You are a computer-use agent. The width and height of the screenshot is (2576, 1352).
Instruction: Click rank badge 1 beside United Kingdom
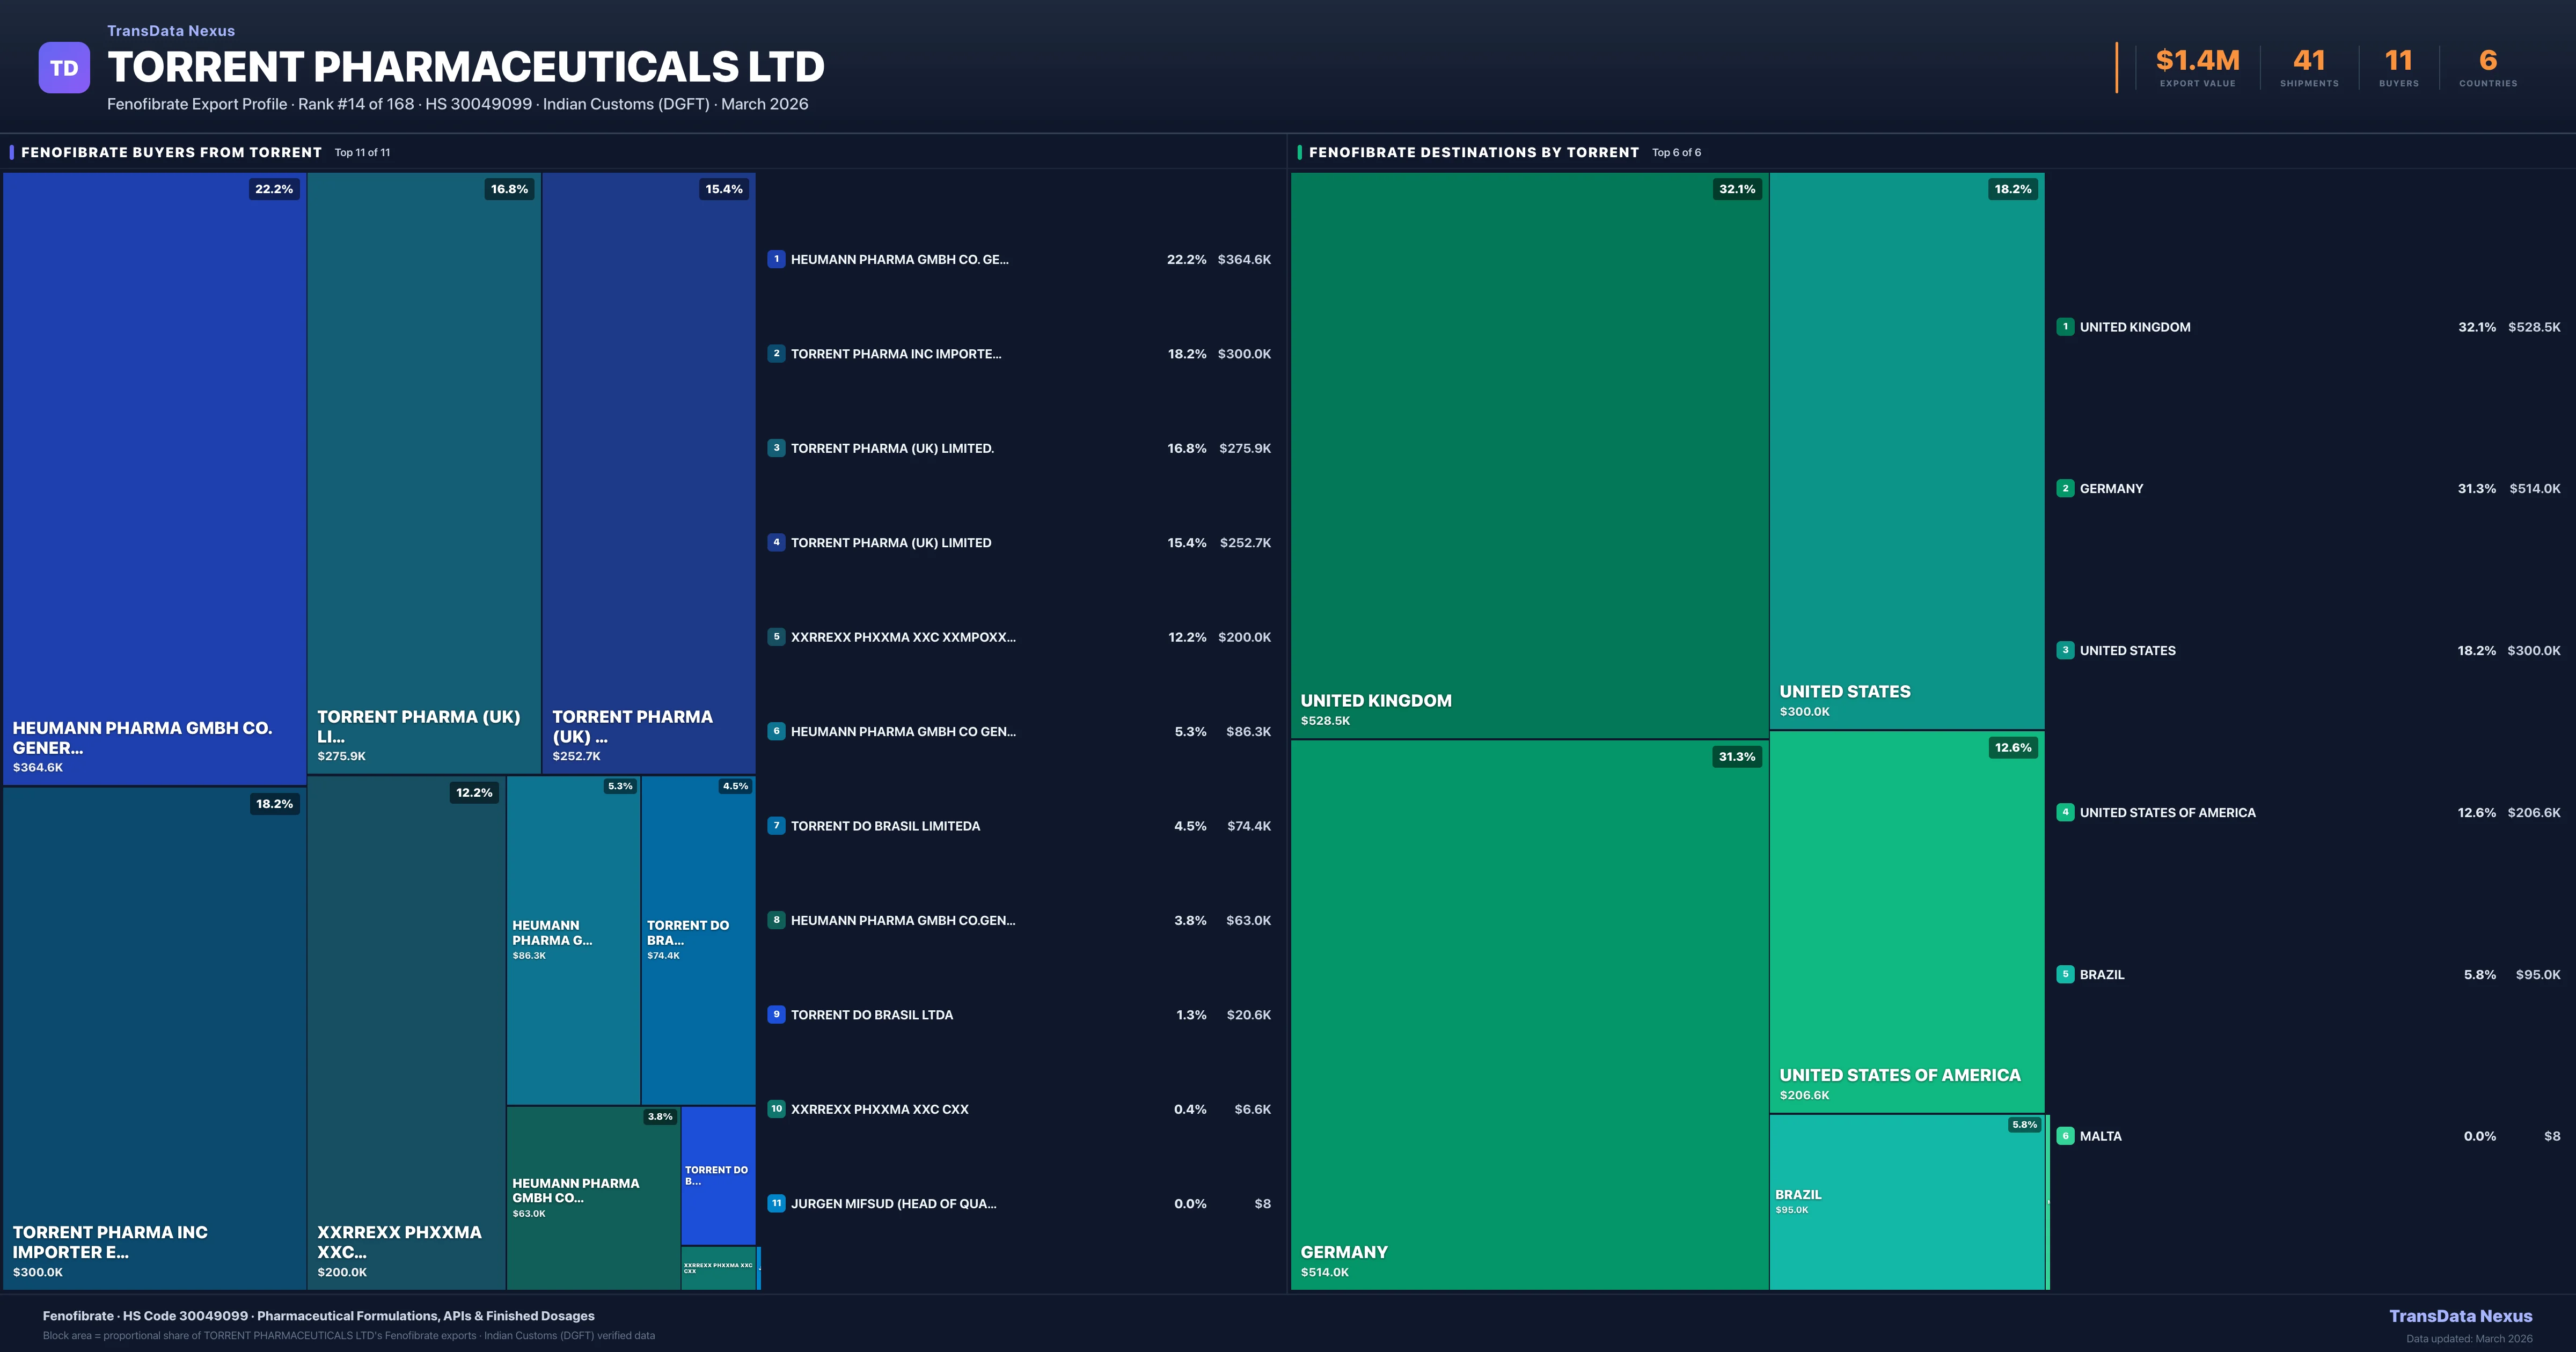point(2065,327)
